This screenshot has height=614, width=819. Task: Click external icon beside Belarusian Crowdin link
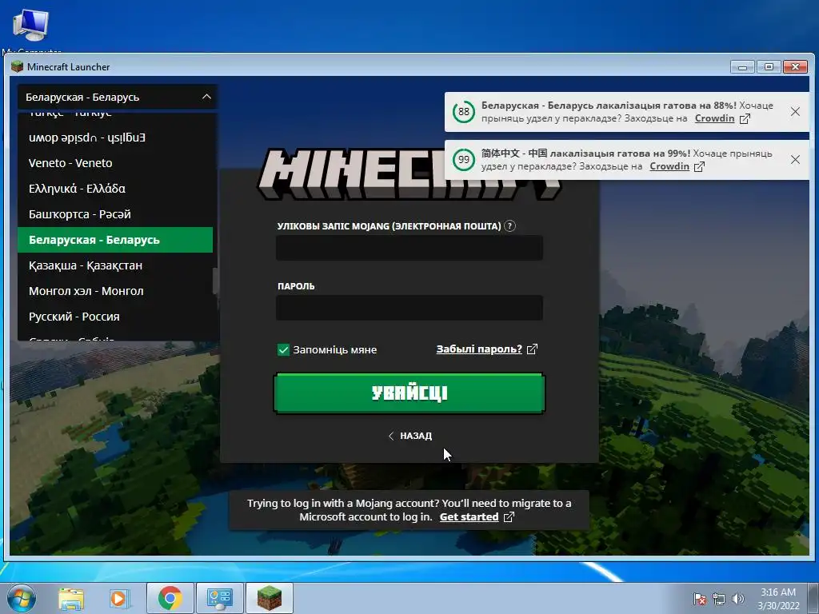(x=745, y=118)
